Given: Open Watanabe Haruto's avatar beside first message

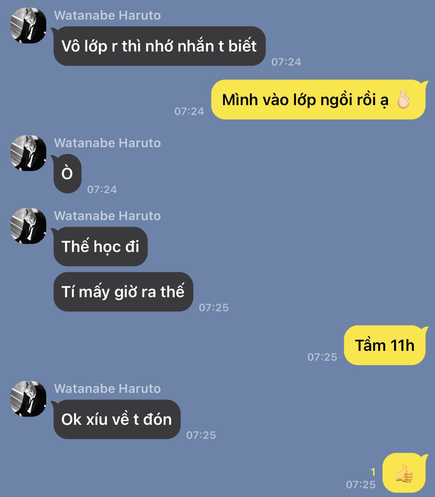Looking at the screenshot, I should coord(28,26).
